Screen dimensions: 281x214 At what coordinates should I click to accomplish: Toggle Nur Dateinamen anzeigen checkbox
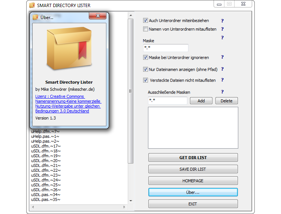[146, 69]
